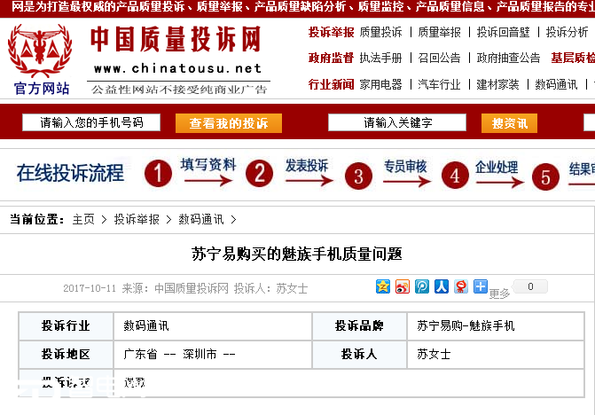Viewport: 595px width, 415px height.
Task: Click the share count bubble showing 0
Action: coord(530,286)
